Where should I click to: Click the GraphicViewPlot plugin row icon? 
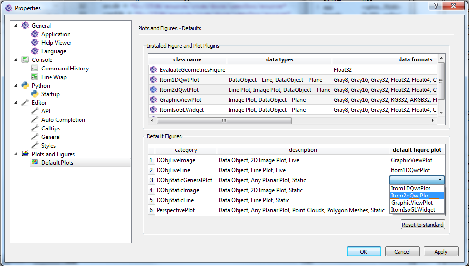pyautogui.click(x=153, y=100)
